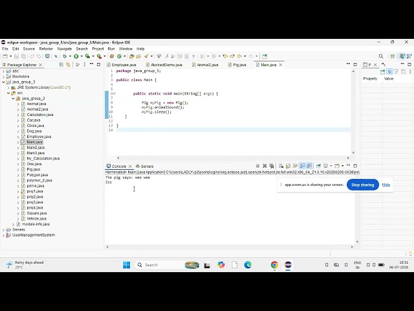
Task: Select module-info.java in Package Explorer
Action: pyautogui.click(x=36, y=224)
